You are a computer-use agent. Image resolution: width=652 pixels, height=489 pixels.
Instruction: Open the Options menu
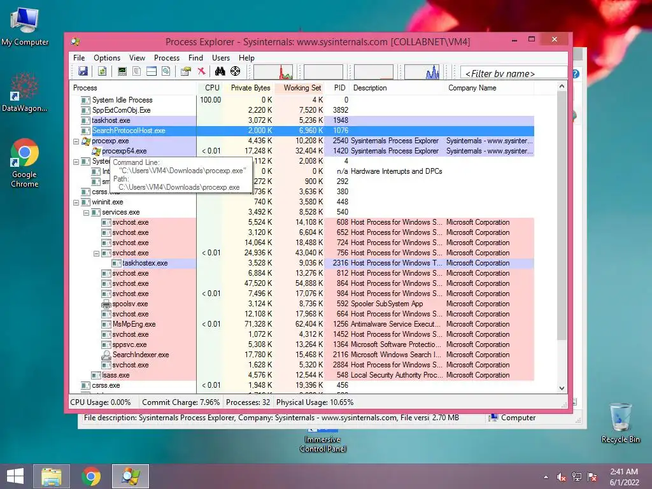pos(107,58)
